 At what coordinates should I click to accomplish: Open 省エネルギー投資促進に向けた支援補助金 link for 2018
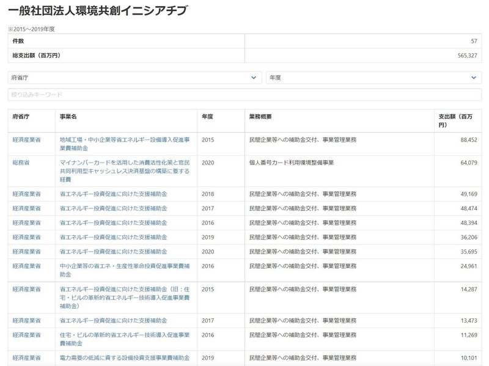tap(114, 194)
